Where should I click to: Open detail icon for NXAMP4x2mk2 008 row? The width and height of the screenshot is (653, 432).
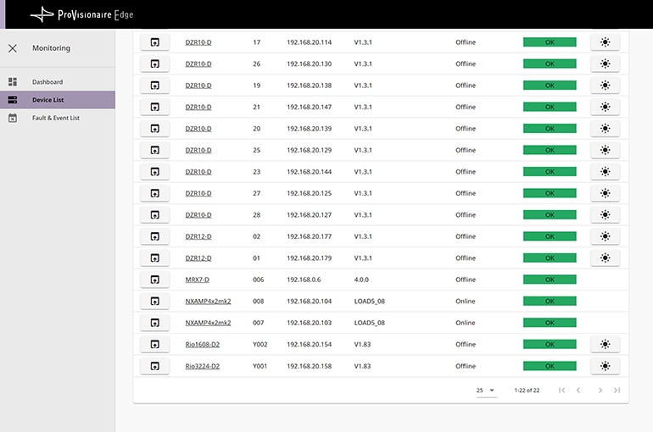tap(154, 301)
